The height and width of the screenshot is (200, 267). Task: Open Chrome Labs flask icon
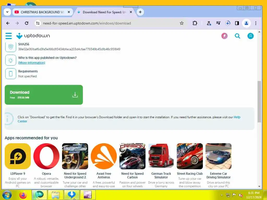click(x=209, y=23)
